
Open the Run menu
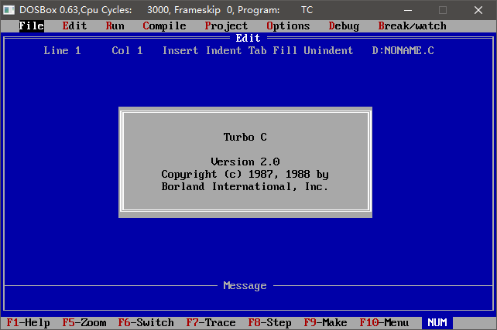[x=115, y=26]
